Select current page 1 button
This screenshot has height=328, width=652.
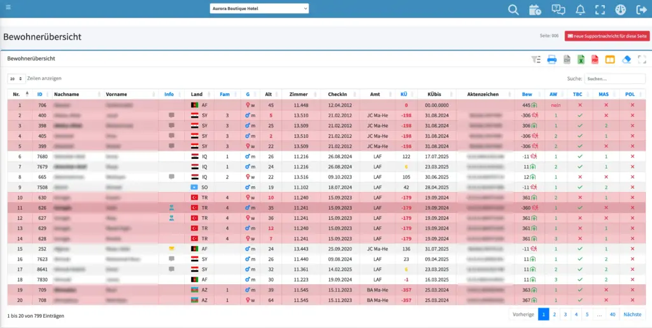[x=543, y=315]
